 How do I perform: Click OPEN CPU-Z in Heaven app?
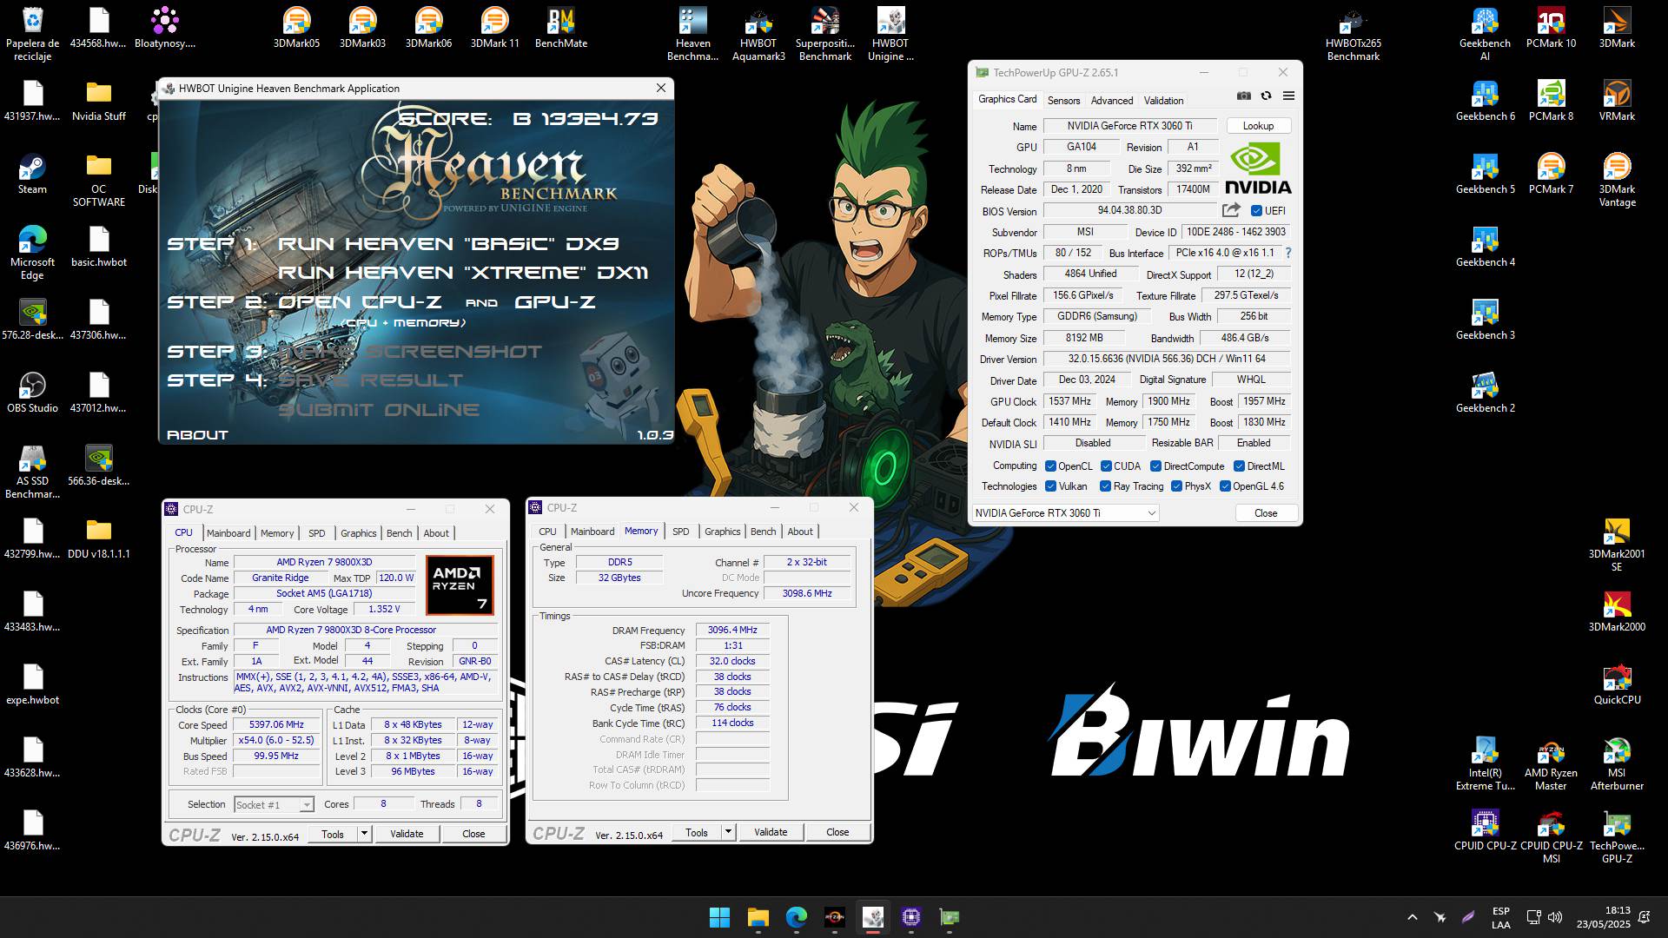click(x=360, y=302)
